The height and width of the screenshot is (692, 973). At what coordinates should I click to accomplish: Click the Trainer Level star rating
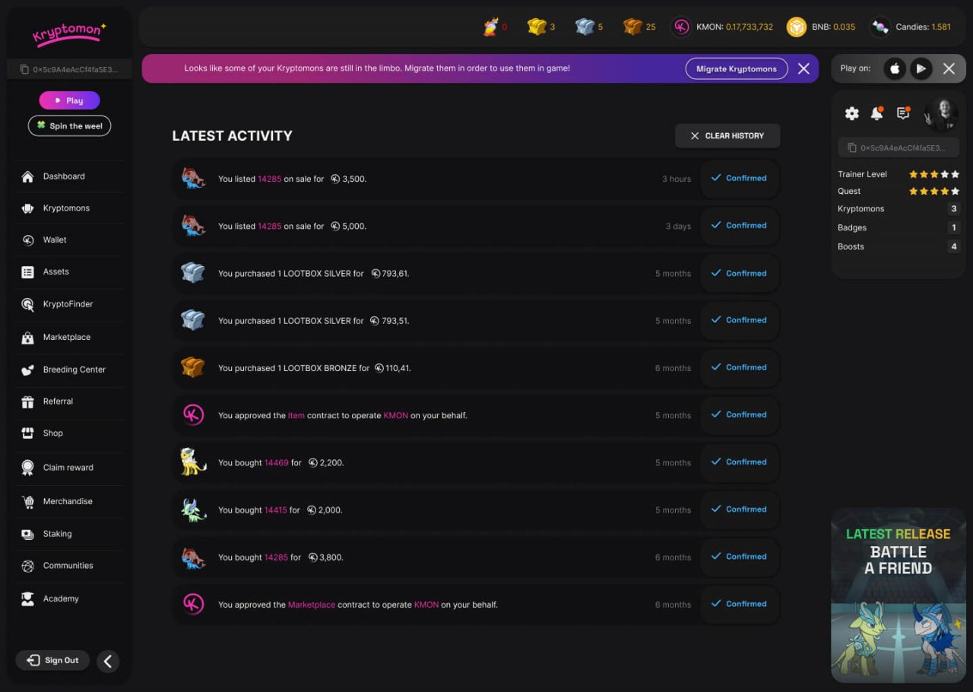point(934,174)
